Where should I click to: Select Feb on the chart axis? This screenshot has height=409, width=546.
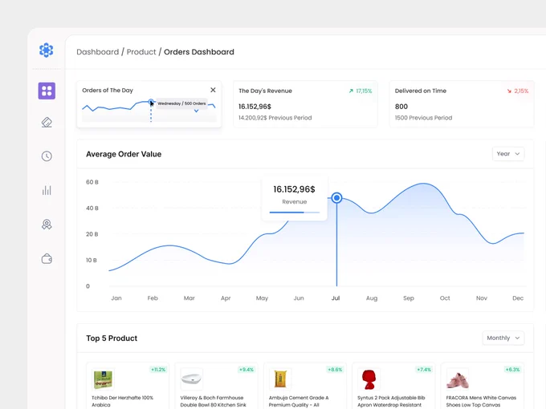point(153,298)
